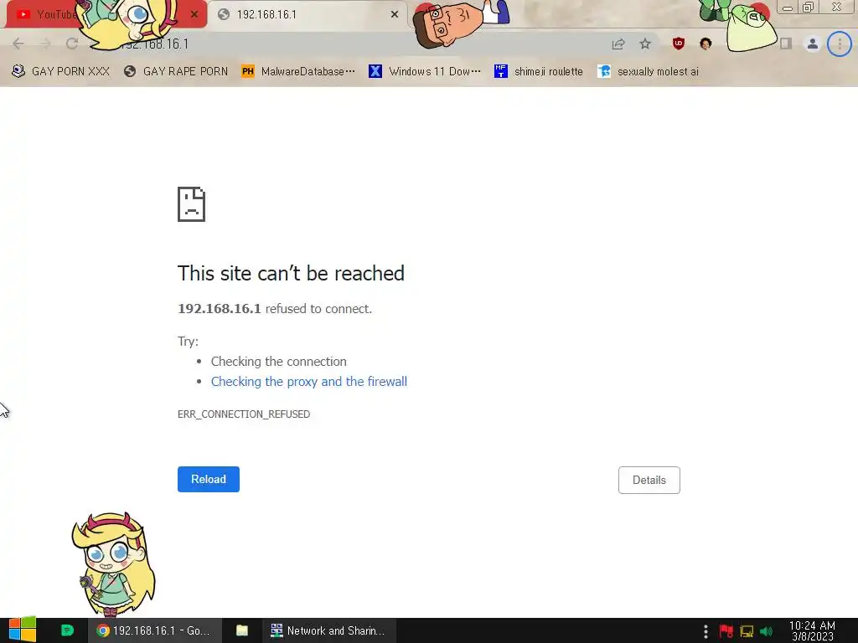
Task: Click the Details button
Action: [x=649, y=480]
